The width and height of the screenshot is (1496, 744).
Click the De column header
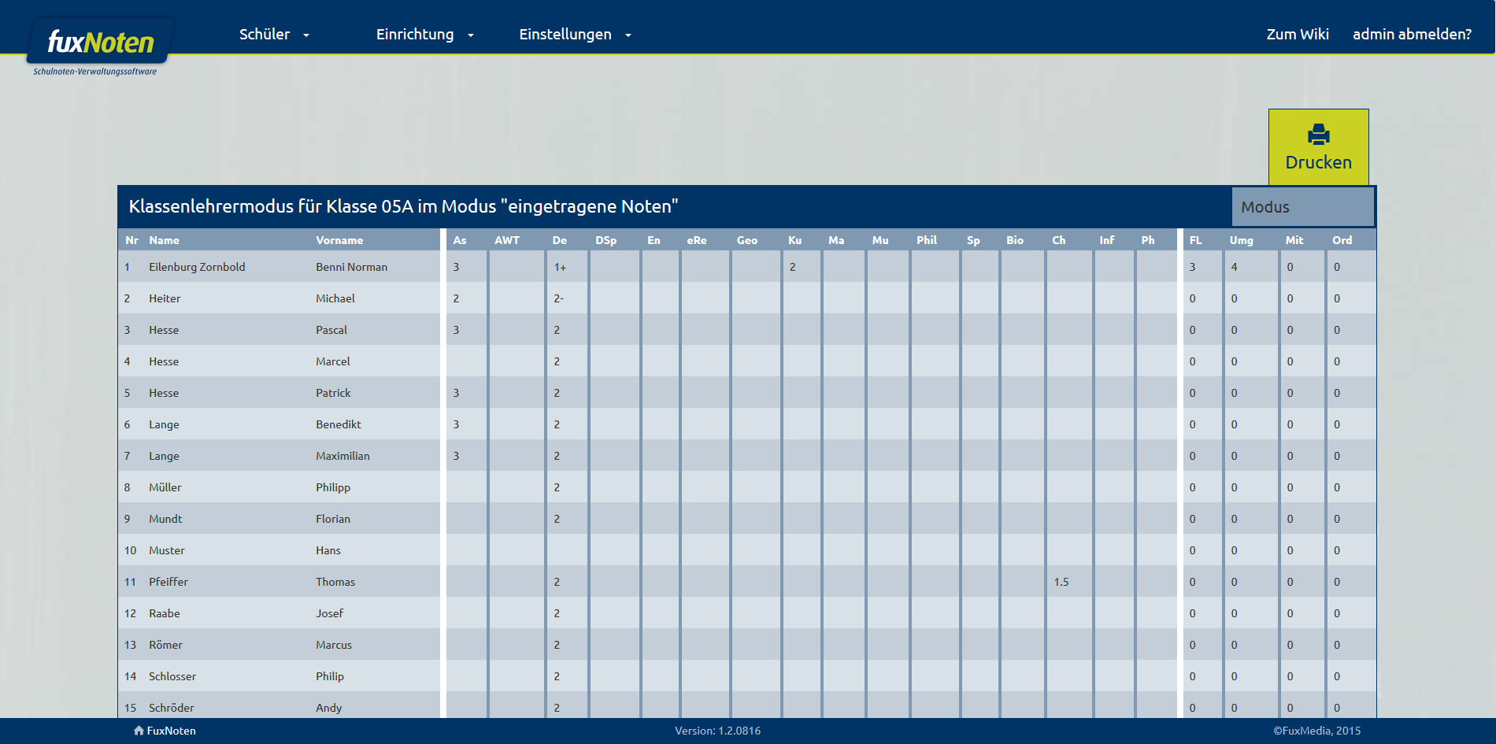pyautogui.click(x=560, y=240)
